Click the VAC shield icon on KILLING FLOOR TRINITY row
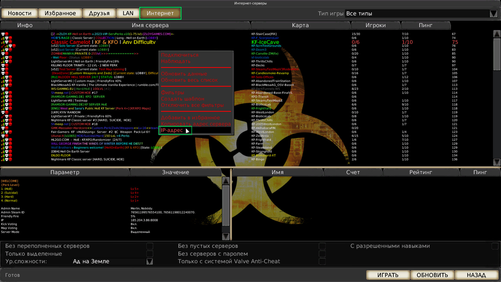Viewport: 501px width, 282px height. (x=3, y=65)
